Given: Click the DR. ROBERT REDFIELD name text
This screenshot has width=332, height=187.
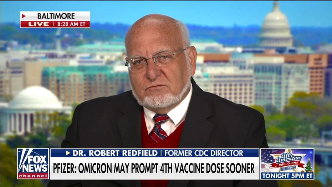Looking at the screenshot, I should [x=115, y=153].
